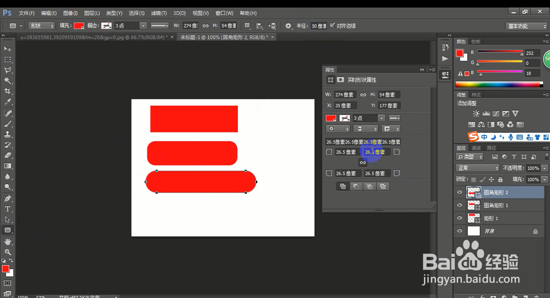Select the Rectangular Marquee tool
The image size is (550, 298).
[8, 59]
